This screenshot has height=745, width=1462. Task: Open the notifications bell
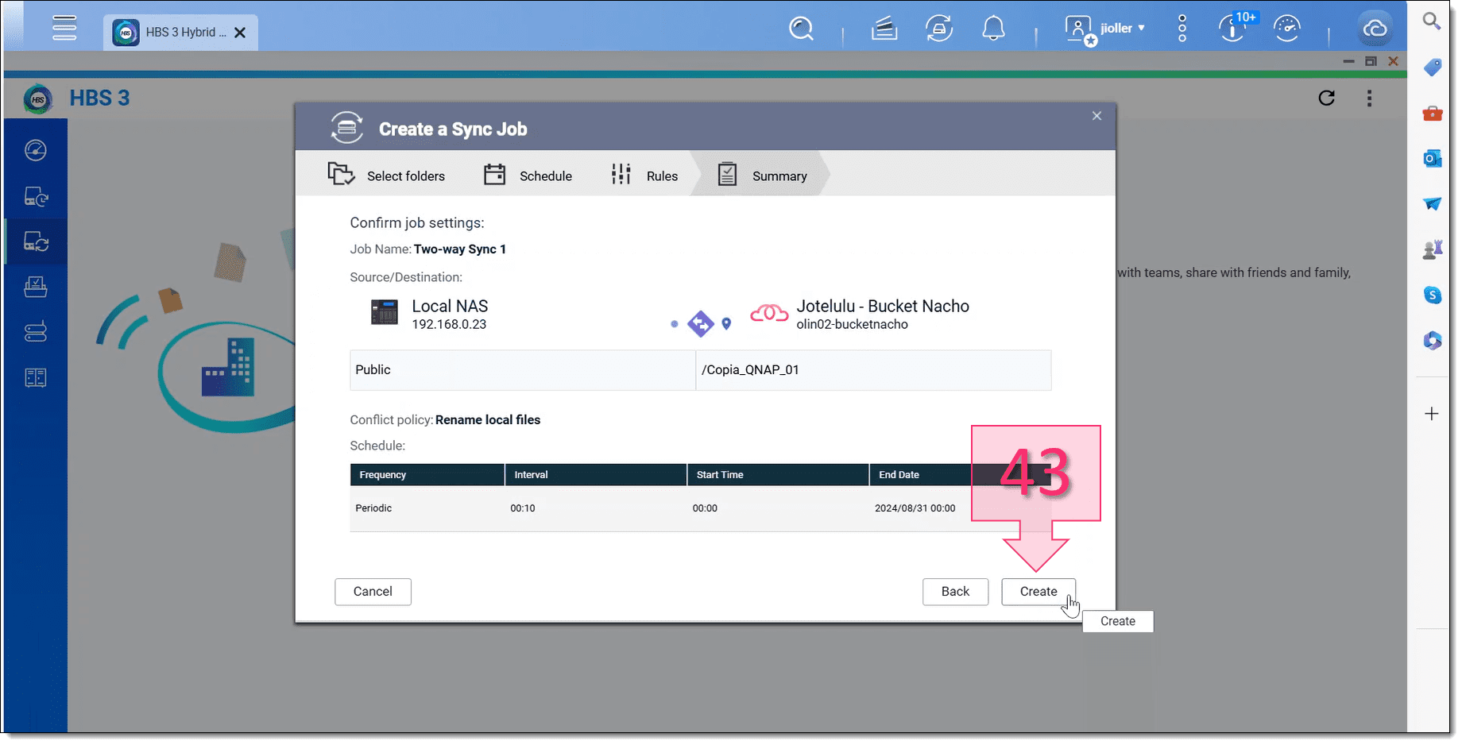(993, 29)
